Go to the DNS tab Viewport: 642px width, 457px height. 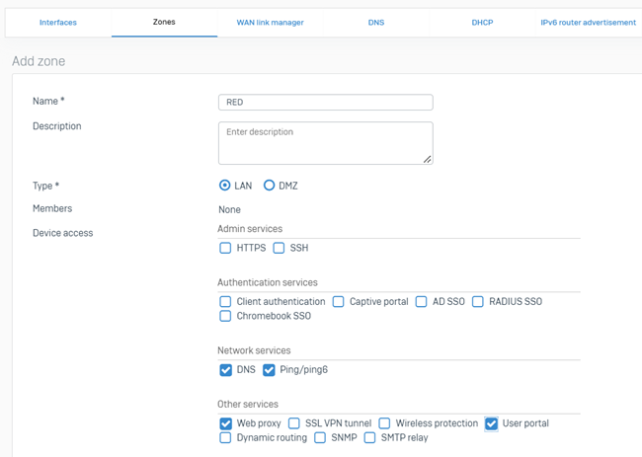coord(375,22)
